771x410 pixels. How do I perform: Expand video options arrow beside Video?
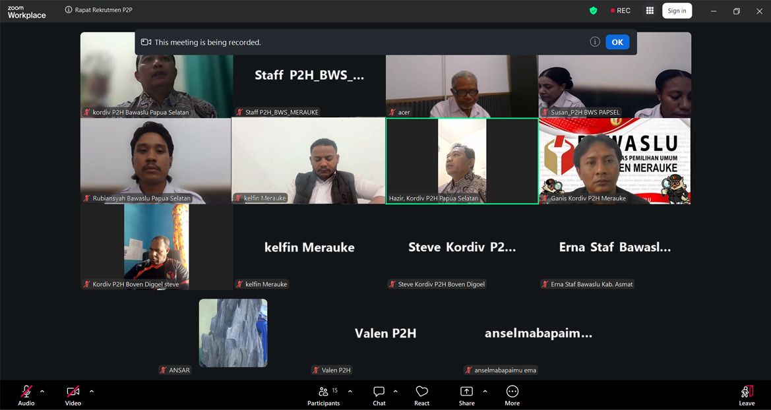tap(92, 392)
